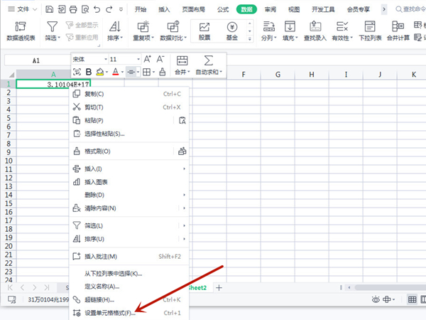
Task: Choose 剪切(T) from the context menu
Action: click(129, 107)
